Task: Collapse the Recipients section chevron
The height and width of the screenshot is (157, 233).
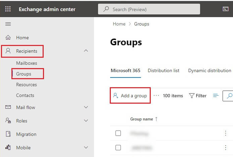Action: click(86, 51)
